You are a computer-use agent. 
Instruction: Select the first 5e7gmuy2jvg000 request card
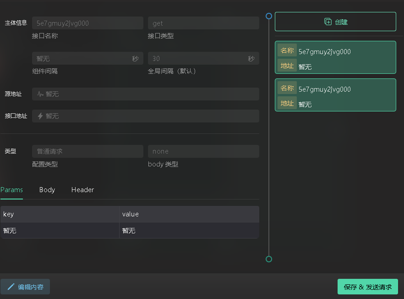335,58
